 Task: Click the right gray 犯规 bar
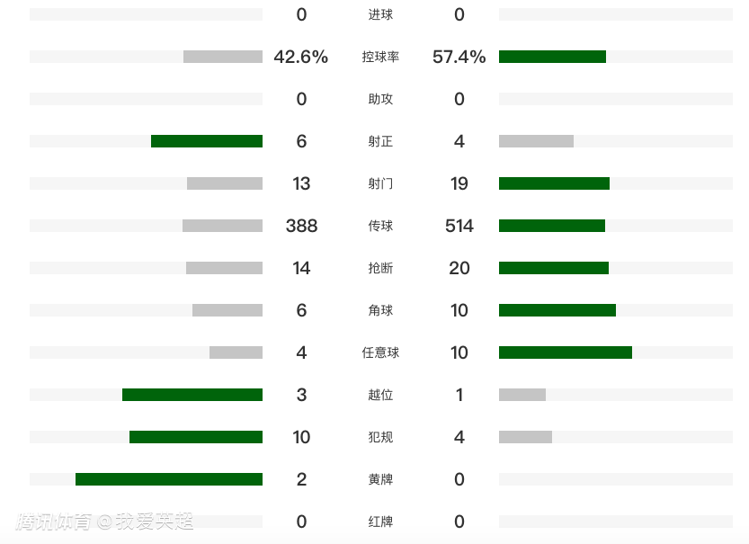click(525, 437)
